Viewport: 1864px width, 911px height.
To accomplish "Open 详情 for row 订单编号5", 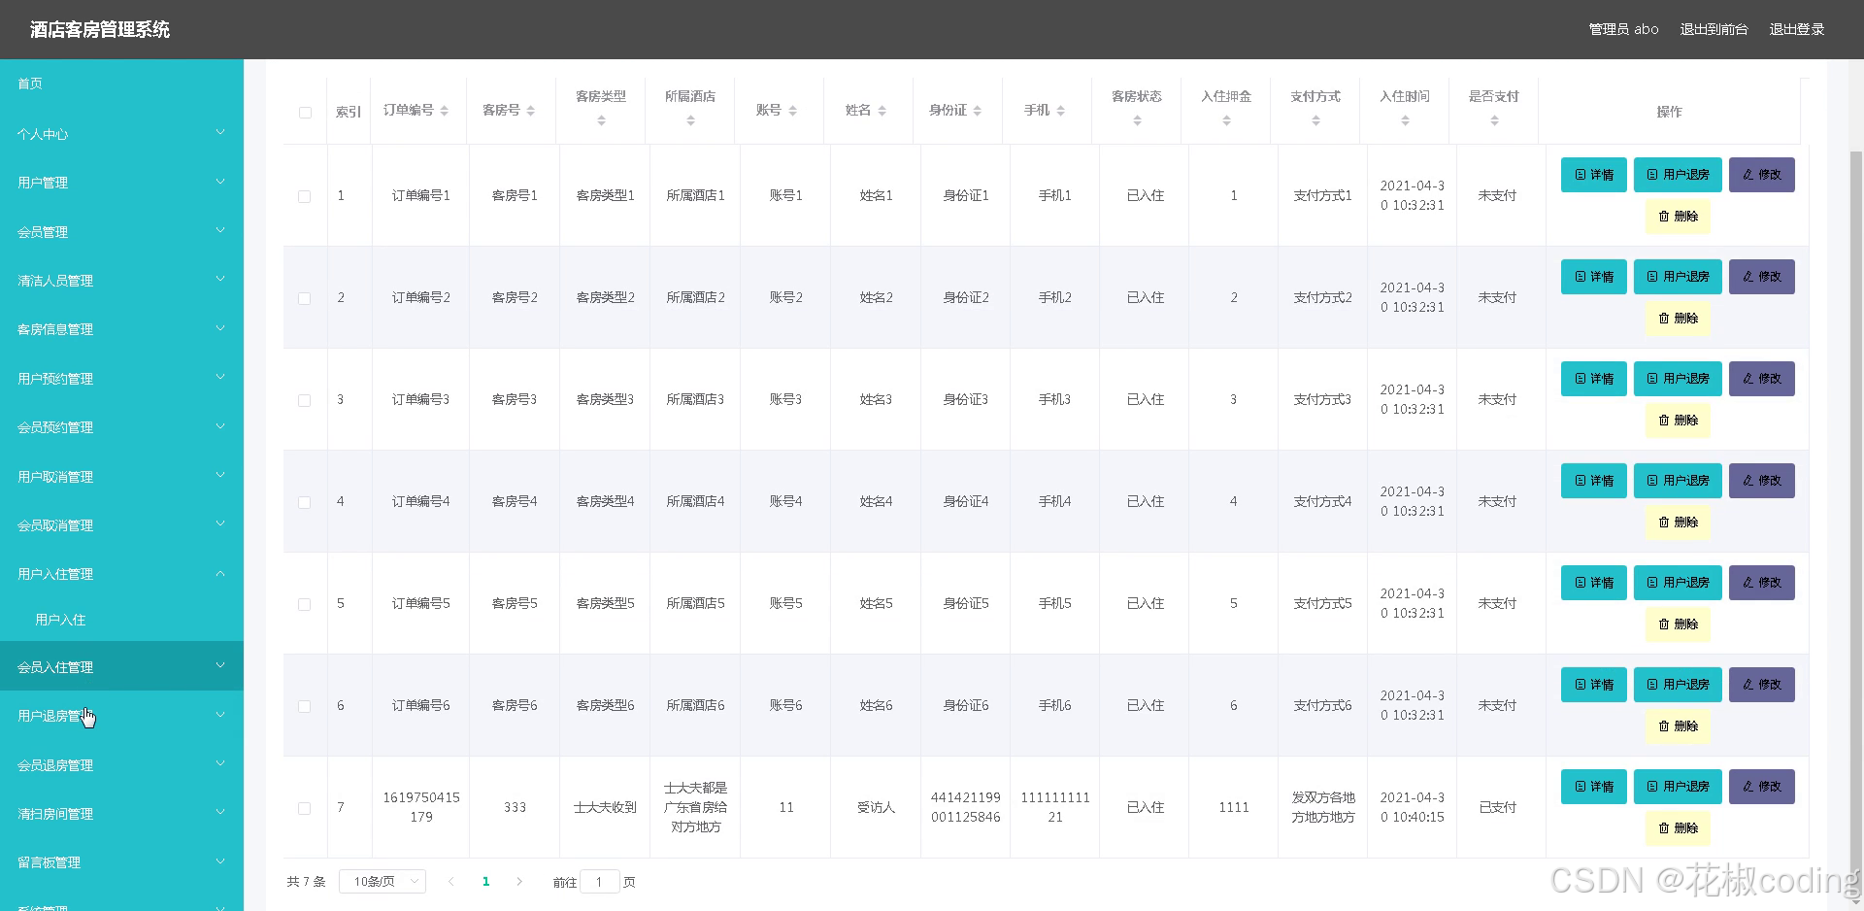I will tap(1594, 583).
